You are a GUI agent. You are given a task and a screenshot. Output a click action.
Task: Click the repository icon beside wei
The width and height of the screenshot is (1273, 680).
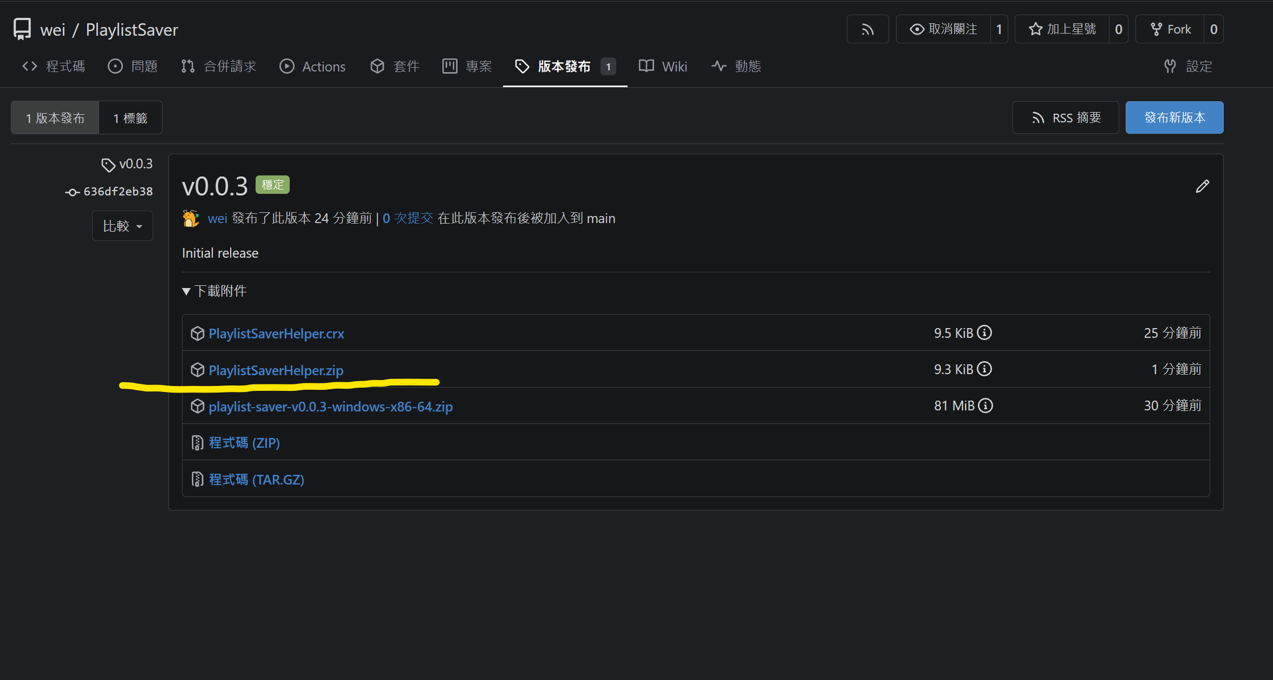pyautogui.click(x=22, y=29)
